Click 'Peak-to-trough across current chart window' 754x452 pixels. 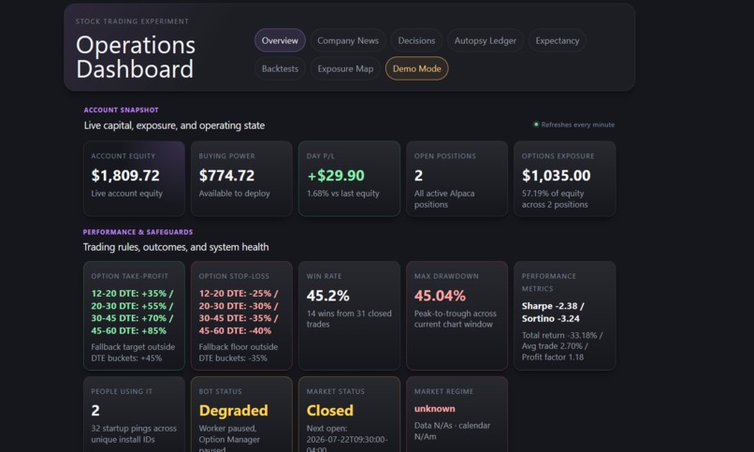[x=456, y=319]
